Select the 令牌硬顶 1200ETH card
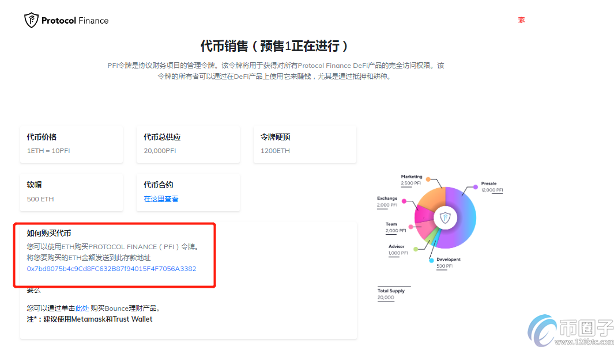614x347 pixels. (x=304, y=144)
